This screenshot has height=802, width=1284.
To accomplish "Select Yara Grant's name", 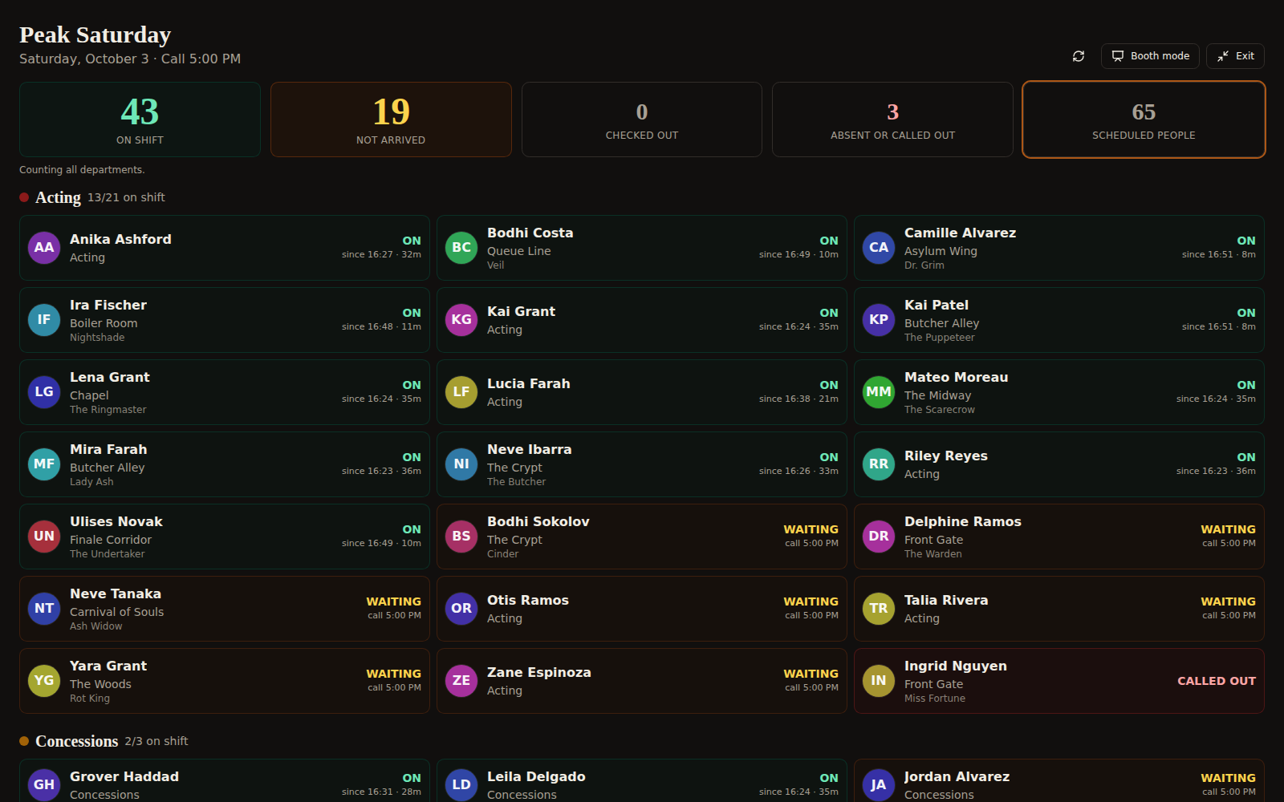I will pyautogui.click(x=108, y=666).
